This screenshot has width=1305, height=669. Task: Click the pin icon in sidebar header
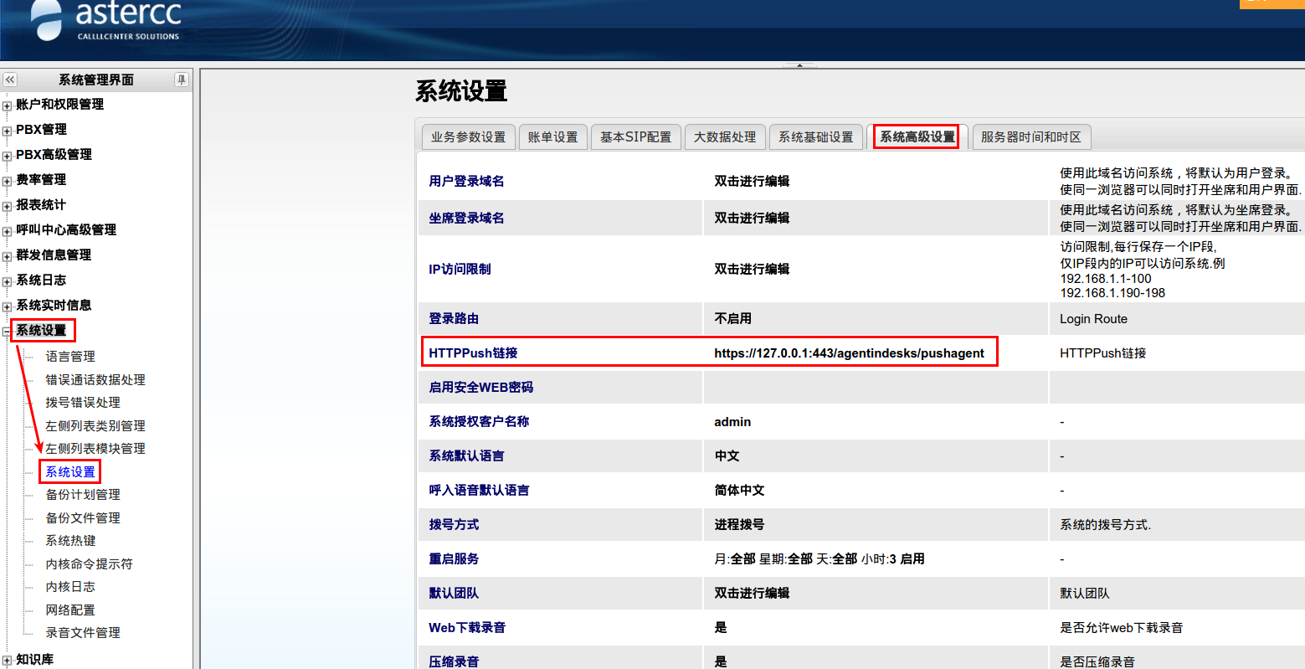pos(181,80)
